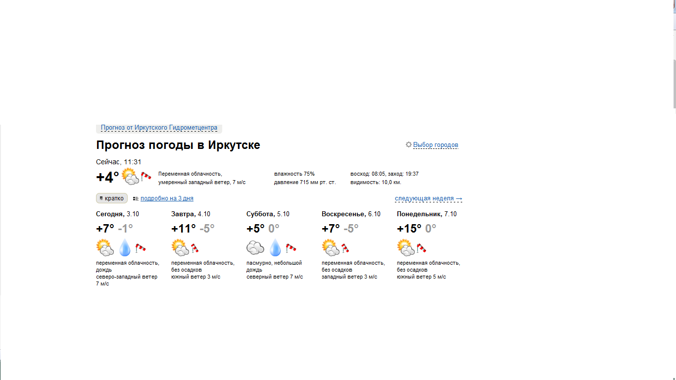
Task: Open Выбор городов city selector
Action: [435, 145]
